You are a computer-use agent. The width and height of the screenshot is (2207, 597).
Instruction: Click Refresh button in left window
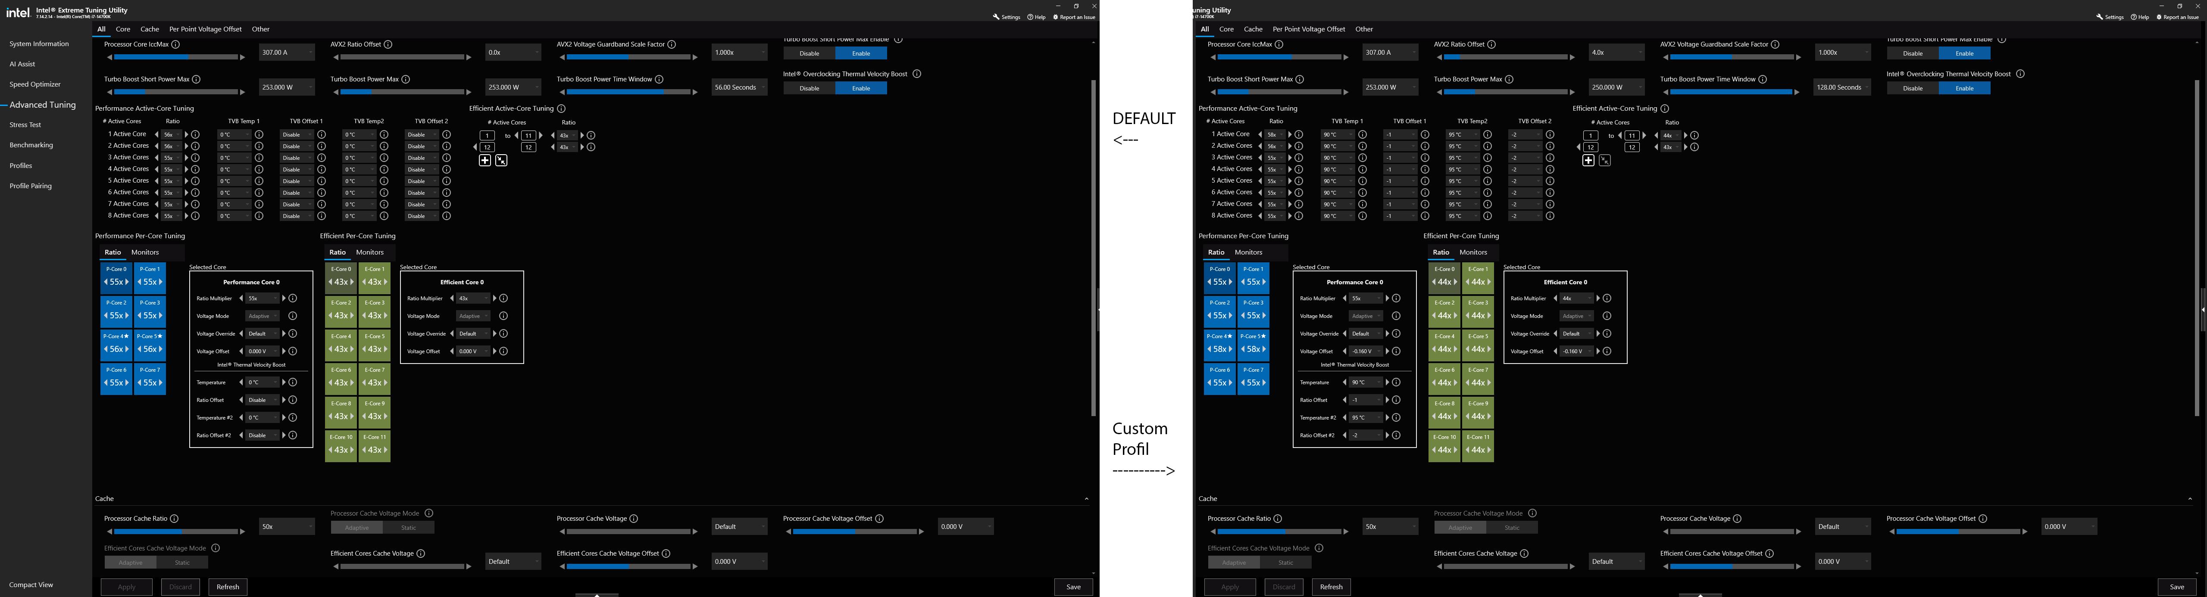click(228, 587)
